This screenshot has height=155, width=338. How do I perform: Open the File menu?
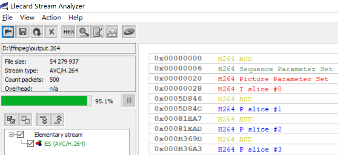click(8, 17)
